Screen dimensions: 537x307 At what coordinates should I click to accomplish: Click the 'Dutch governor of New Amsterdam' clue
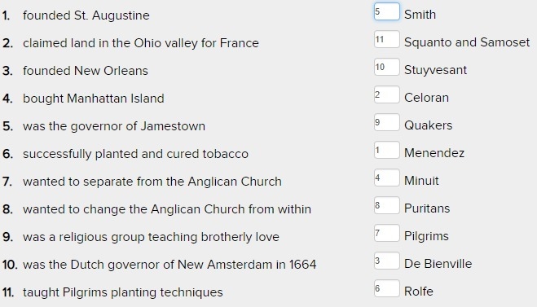click(x=169, y=265)
